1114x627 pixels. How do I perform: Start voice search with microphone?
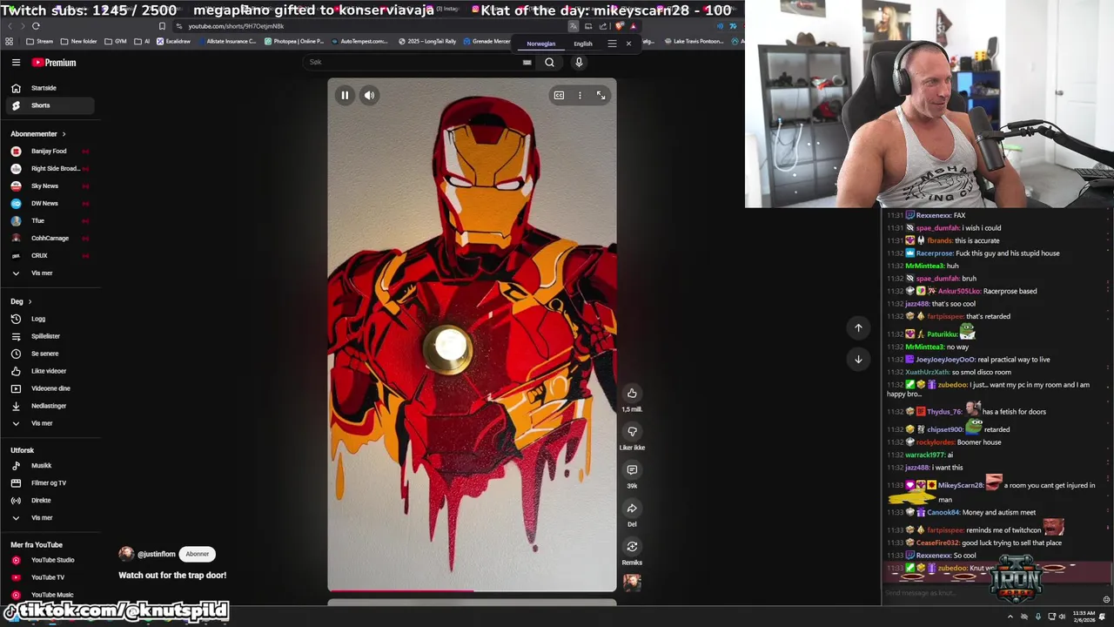click(x=579, y=62)
